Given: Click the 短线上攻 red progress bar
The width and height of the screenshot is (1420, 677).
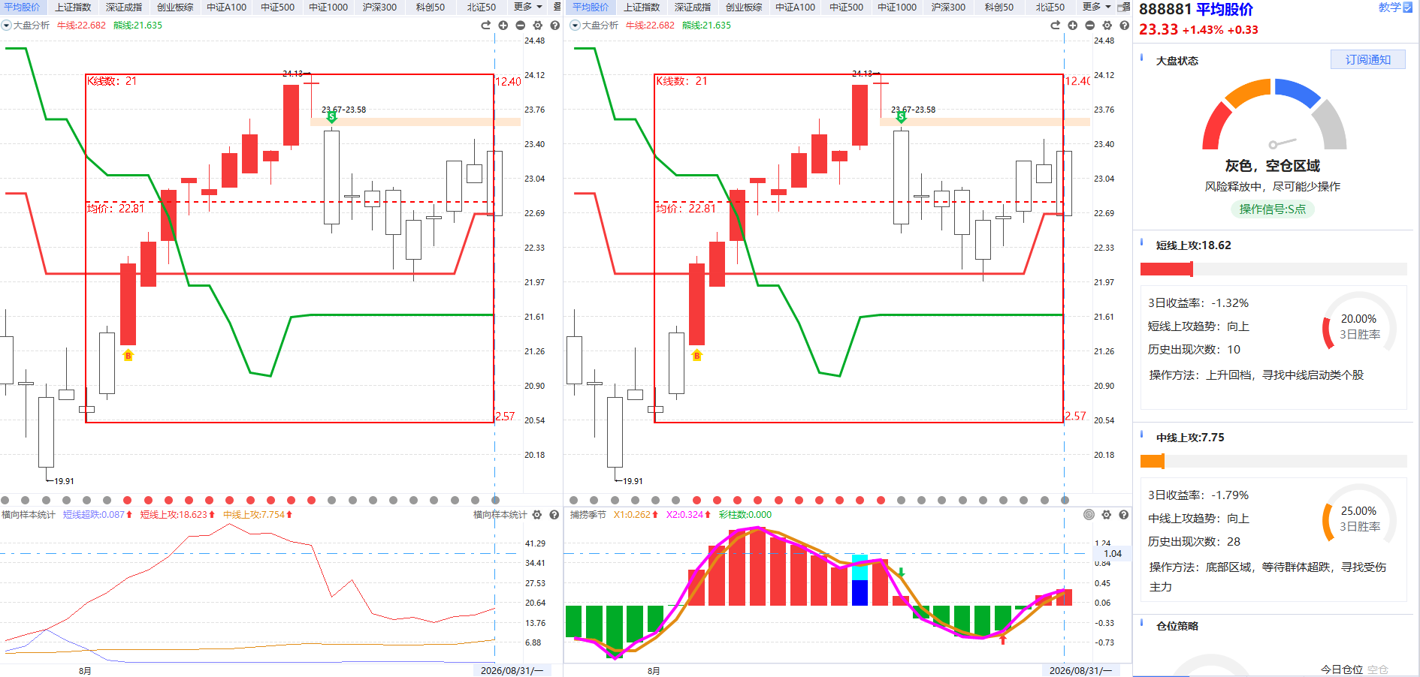Looking at the screenshot, I should pyautogui.click(x=1166, y=269).
